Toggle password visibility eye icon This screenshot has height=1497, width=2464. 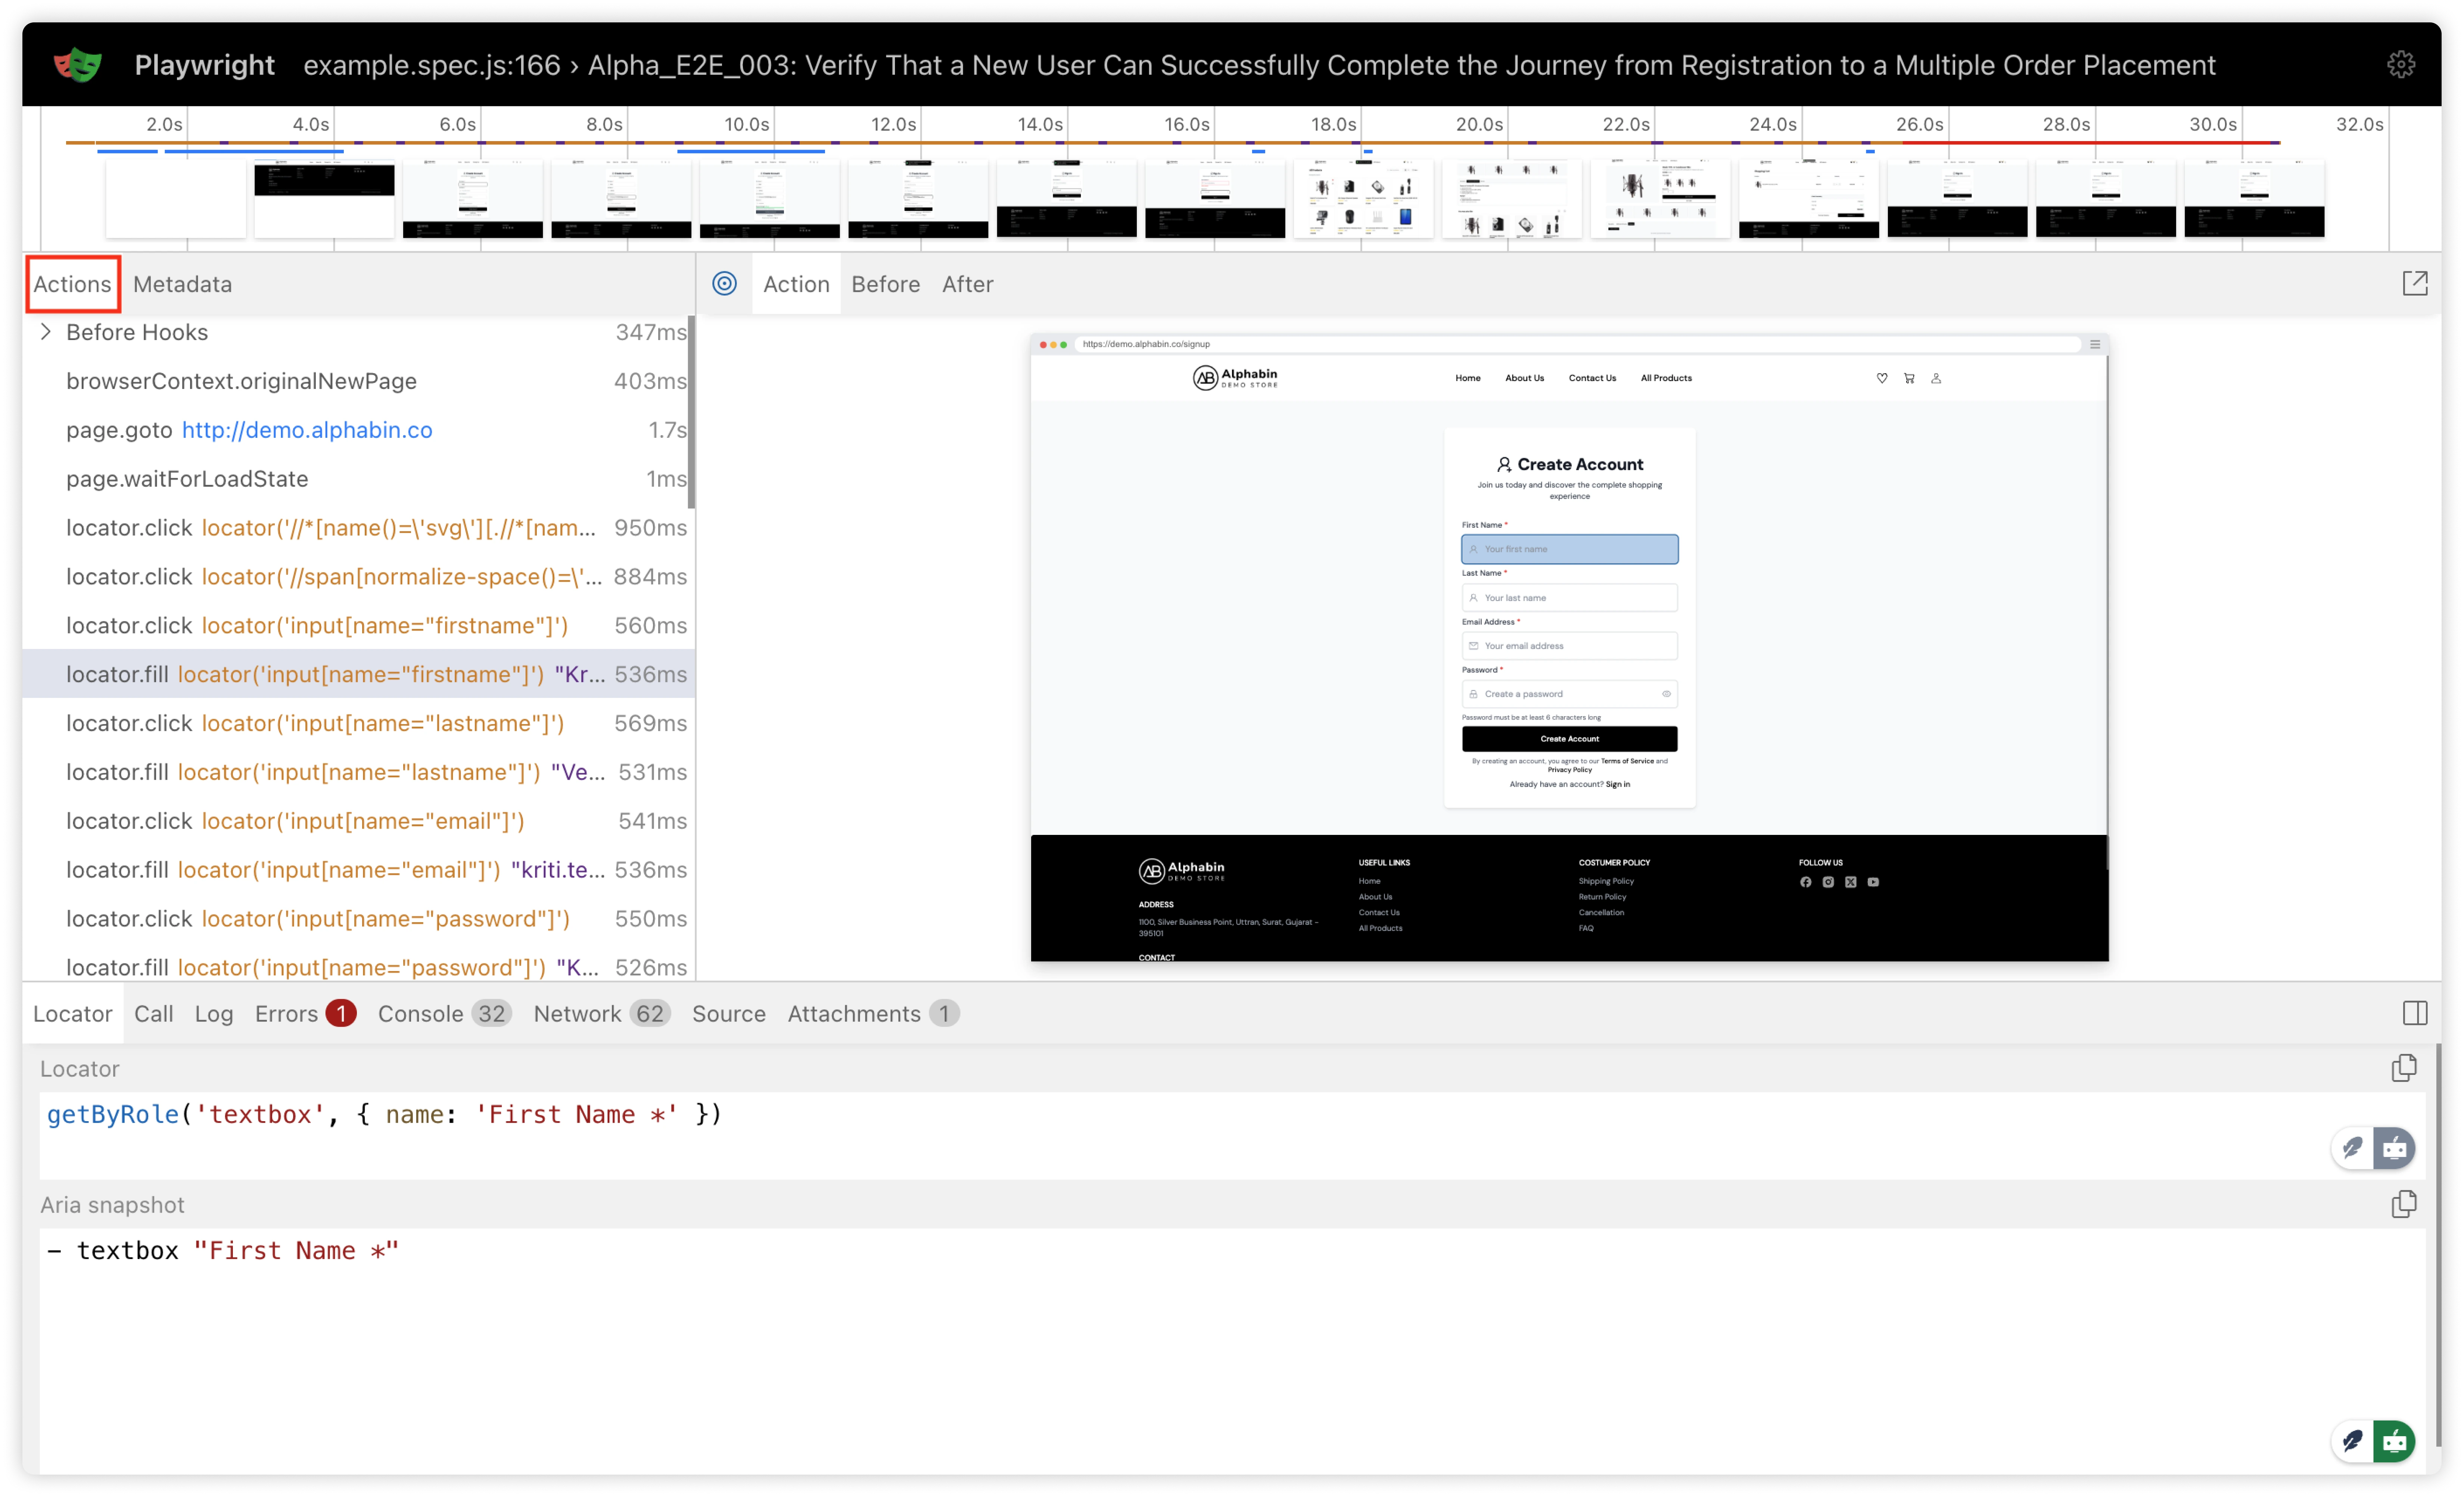pos(1666,693)
